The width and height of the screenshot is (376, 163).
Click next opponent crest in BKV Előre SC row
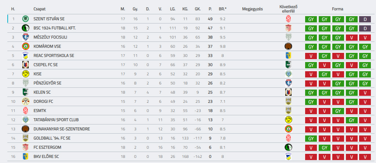pyautogui.click(x=288, y=156)
